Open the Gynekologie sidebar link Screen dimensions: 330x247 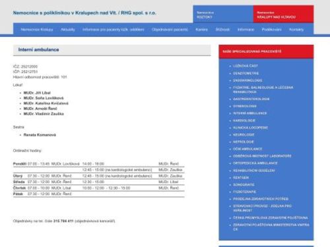tap(245, 106)
